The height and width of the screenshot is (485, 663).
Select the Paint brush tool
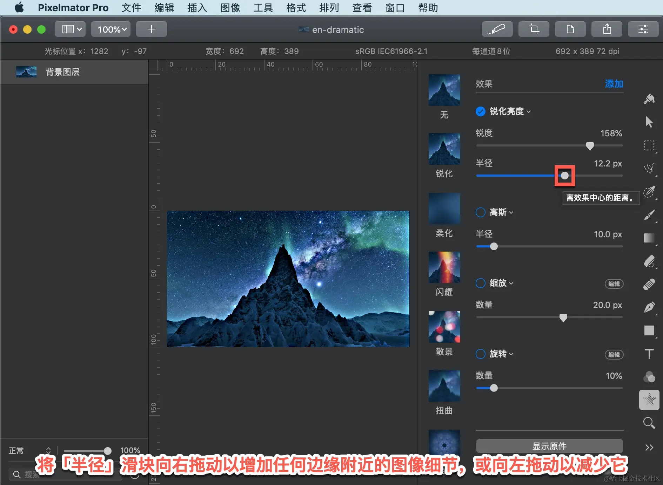649,215
